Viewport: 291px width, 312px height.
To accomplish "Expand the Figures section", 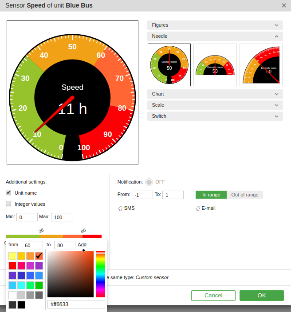I will [x=215, y=25].
